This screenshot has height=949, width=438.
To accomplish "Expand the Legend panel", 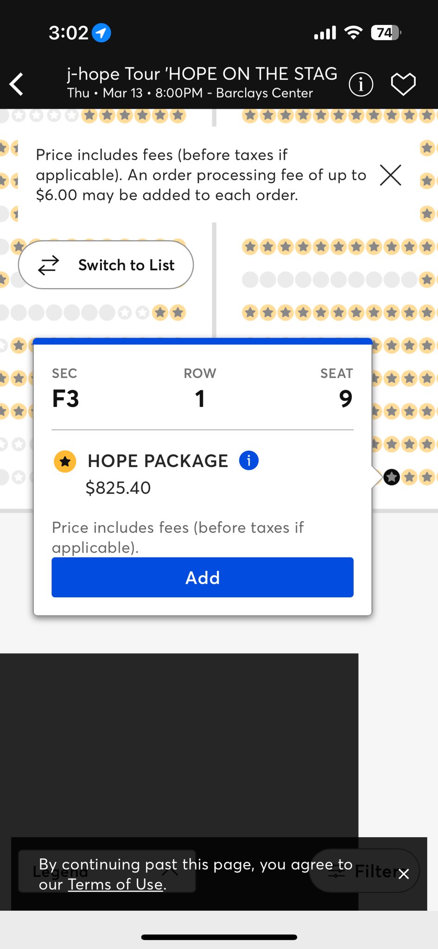I will 107,871.
